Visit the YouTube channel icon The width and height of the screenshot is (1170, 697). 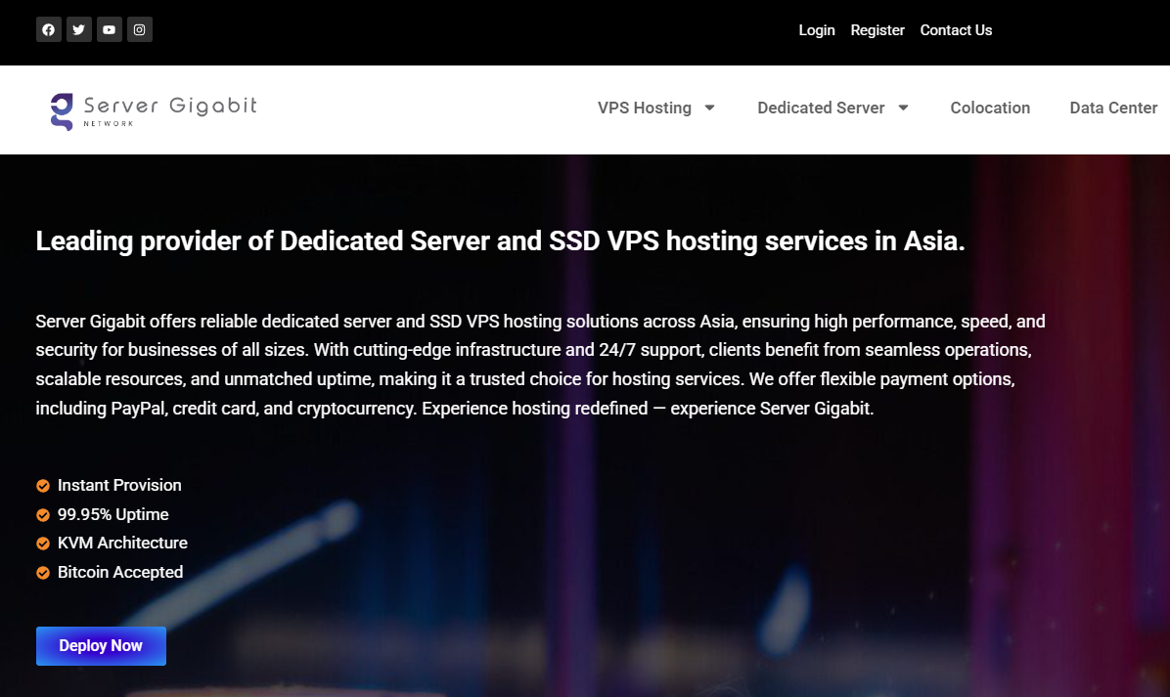110,29
